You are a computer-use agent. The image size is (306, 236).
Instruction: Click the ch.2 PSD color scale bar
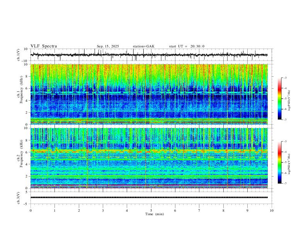tap(279, 162)
